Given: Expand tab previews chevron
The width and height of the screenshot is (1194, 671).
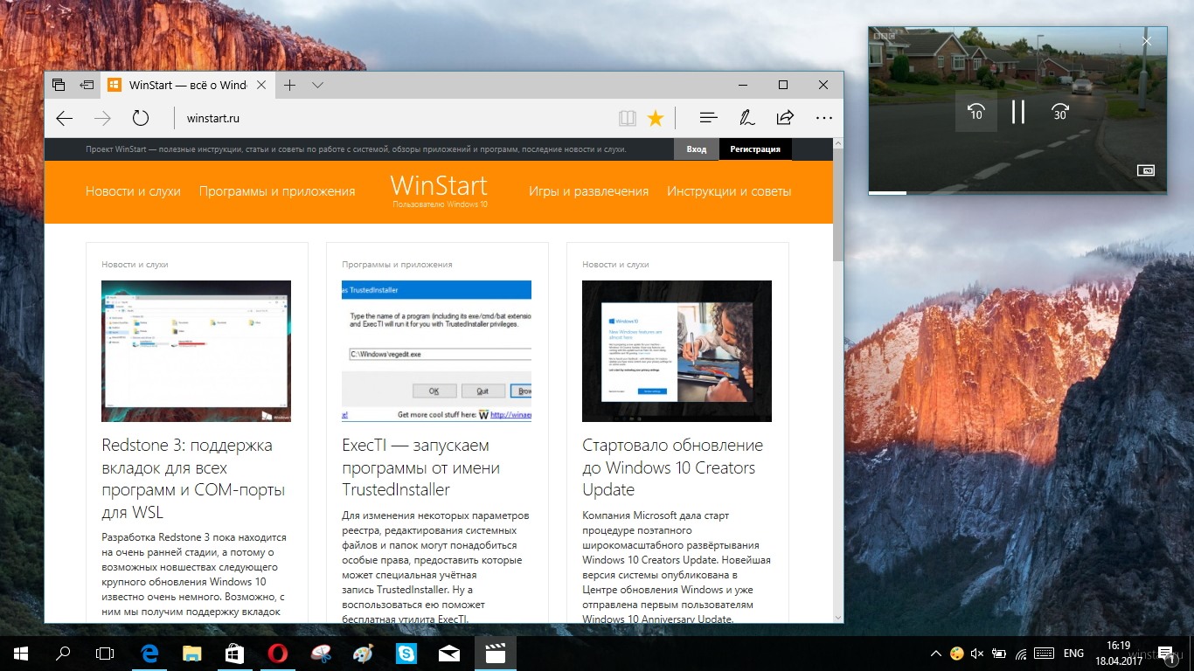Looking at the screenshot, I should click(318, 85).
